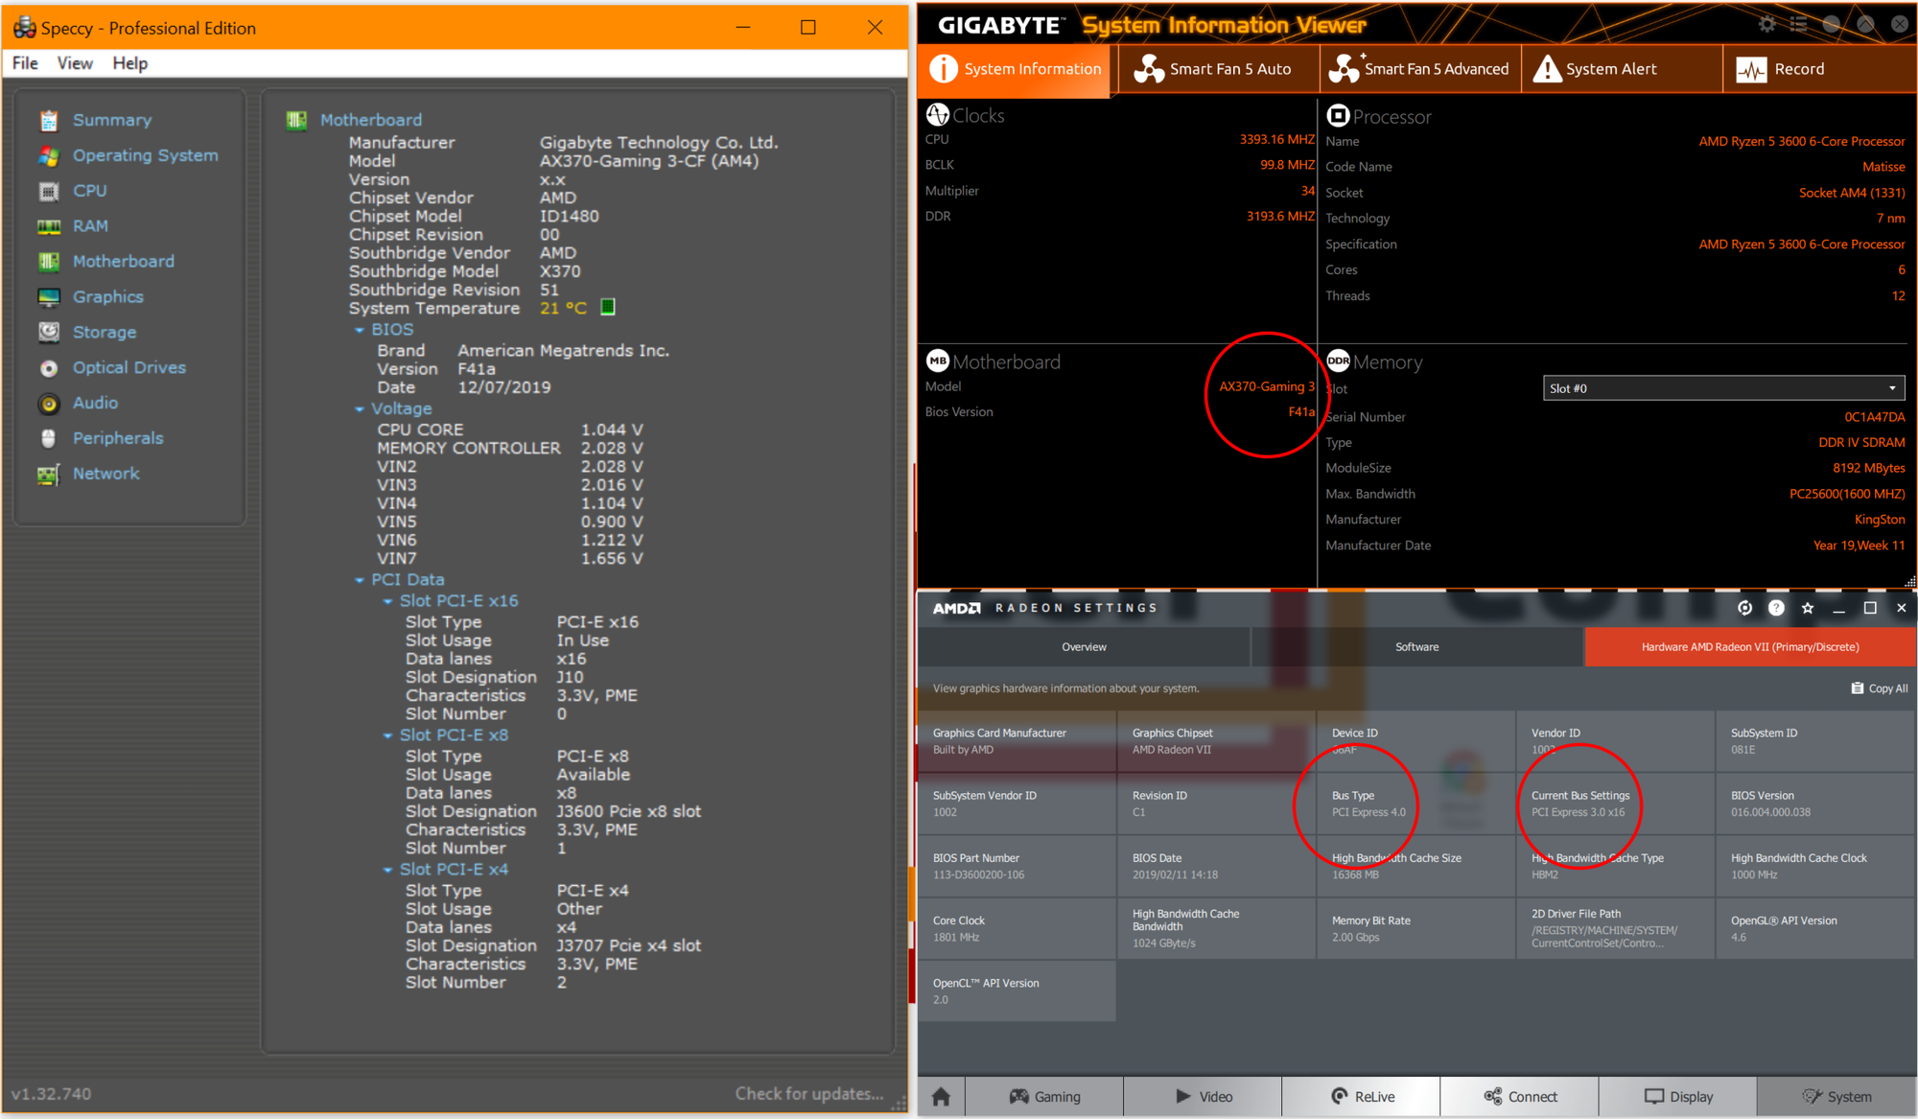Click the green system temperature indicator

[607, 308]
